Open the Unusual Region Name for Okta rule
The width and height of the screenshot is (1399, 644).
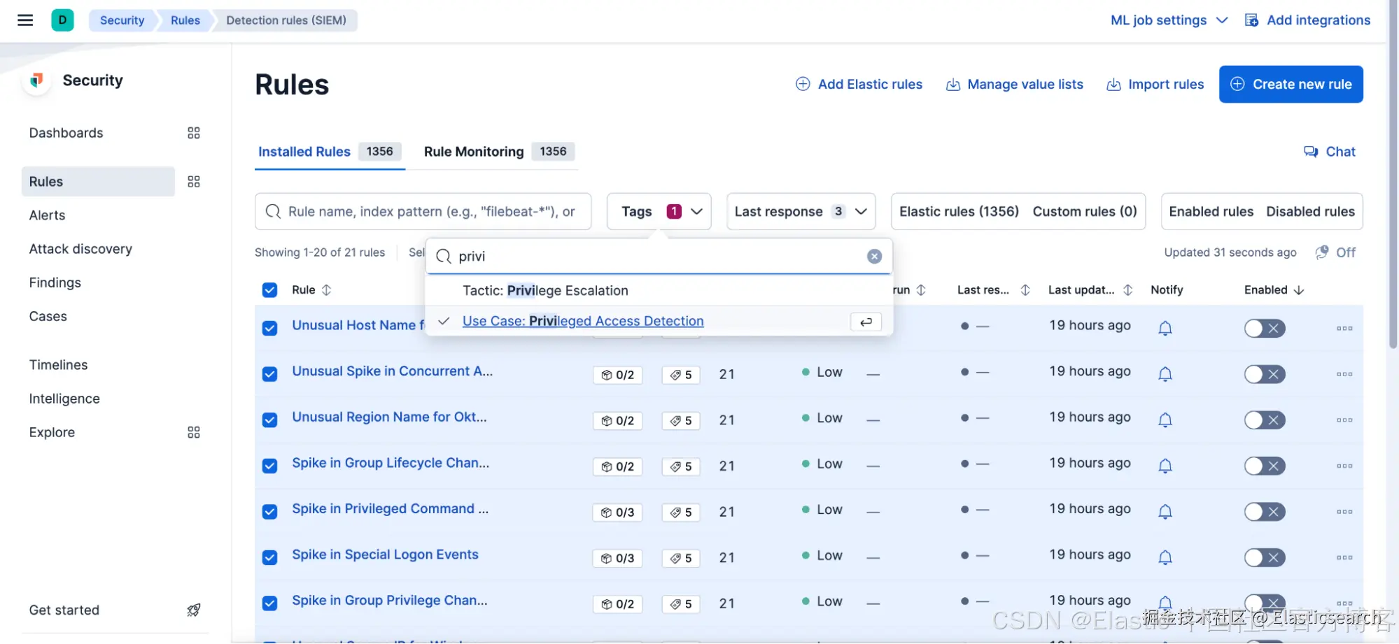point(389,417)
